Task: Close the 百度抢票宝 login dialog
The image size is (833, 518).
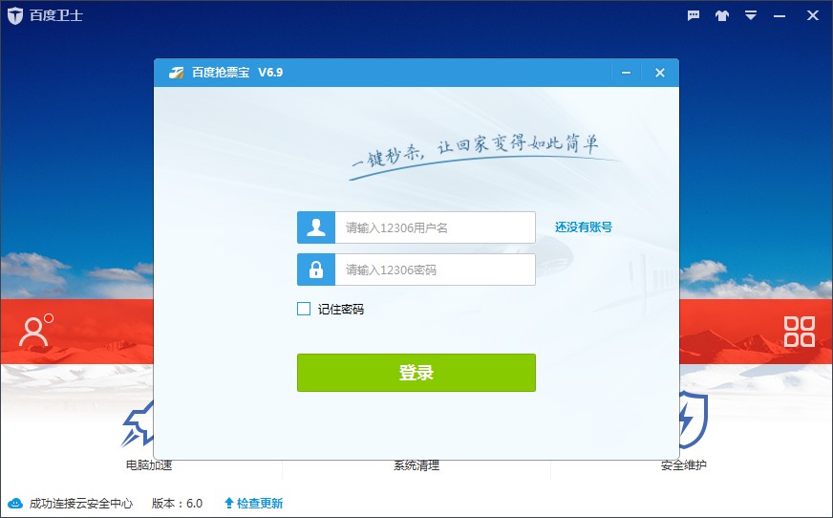Action: 659,73
